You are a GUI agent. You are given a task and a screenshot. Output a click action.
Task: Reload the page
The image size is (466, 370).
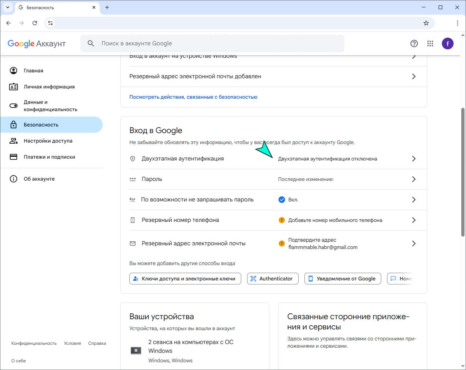pyautogui.click(x=35, y=23)
